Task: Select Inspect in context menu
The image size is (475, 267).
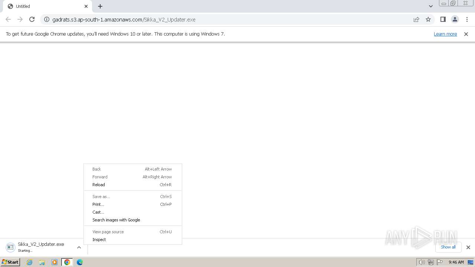Action: tap(133, 240)
